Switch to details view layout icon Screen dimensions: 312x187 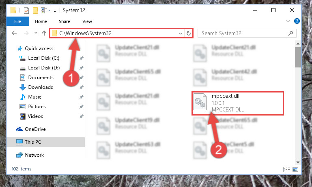coord(286,169)
